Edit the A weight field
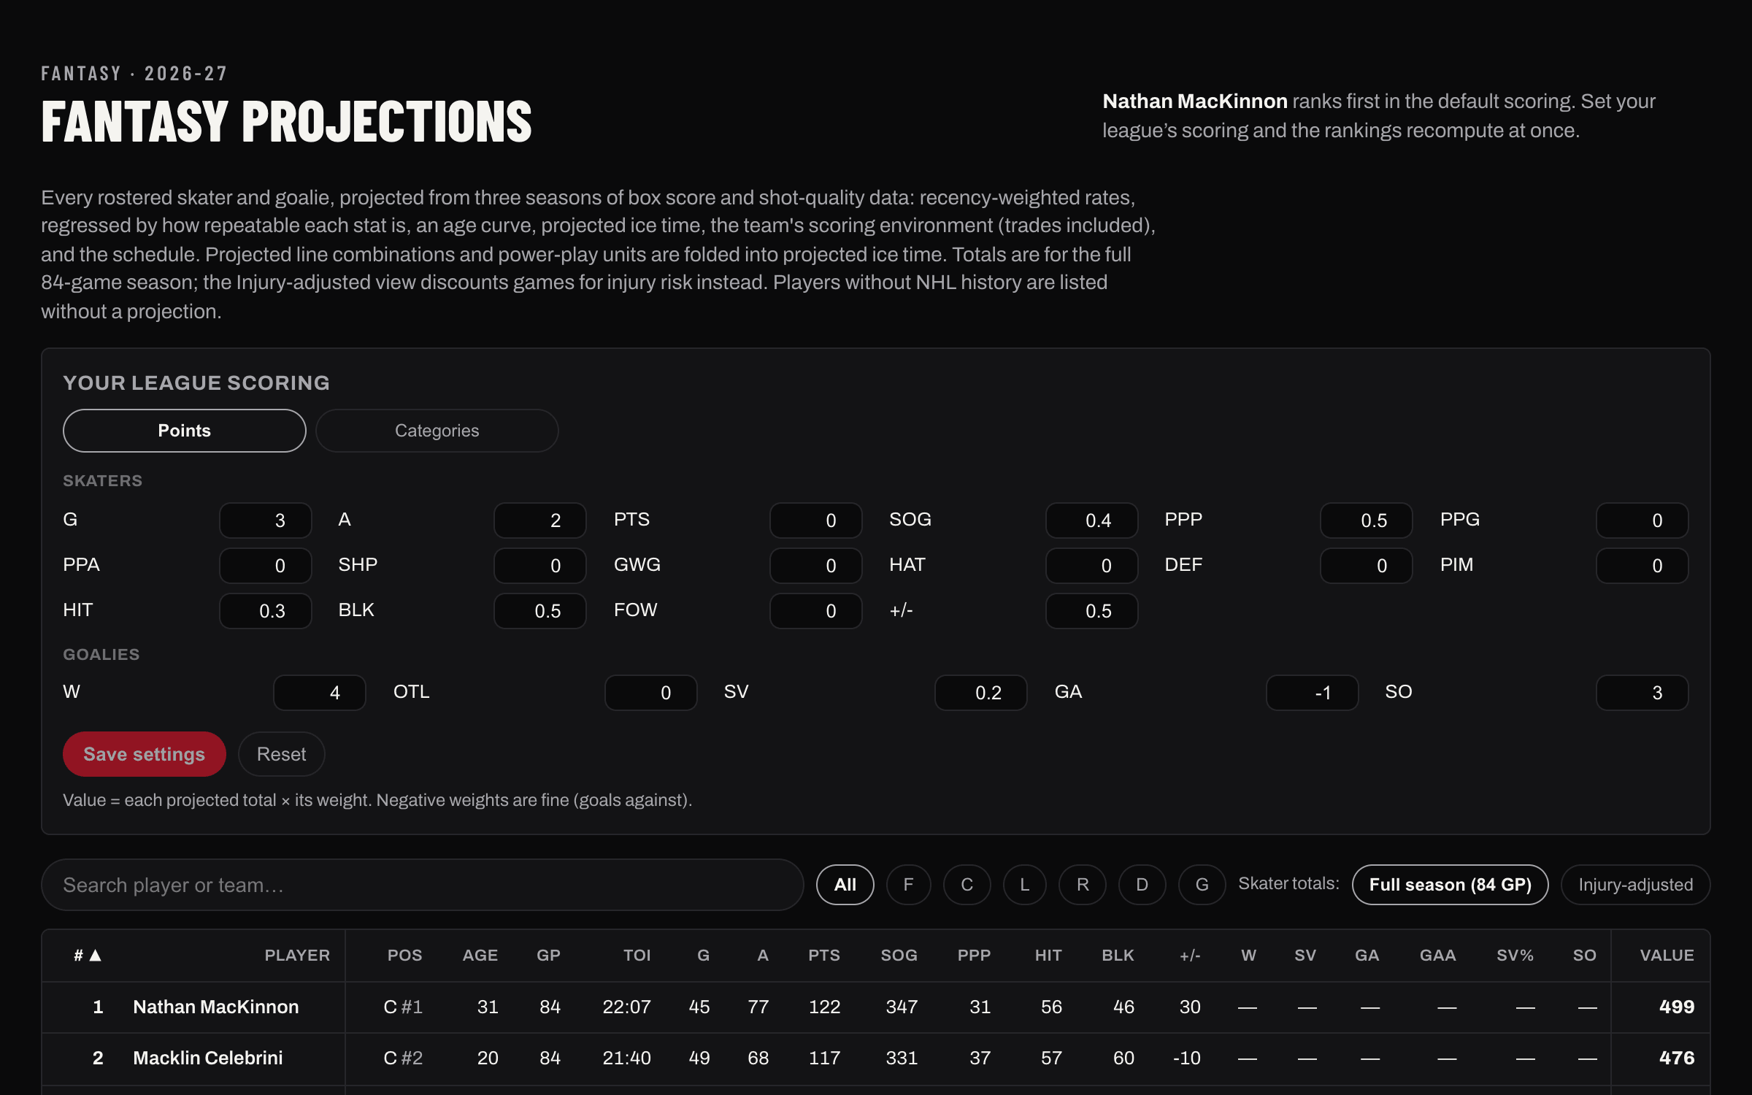This screenshot has height=1095, width=1752. tap(540, 520)
